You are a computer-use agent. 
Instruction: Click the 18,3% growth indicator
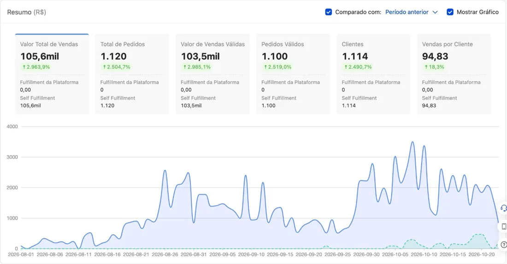[434, 67]
